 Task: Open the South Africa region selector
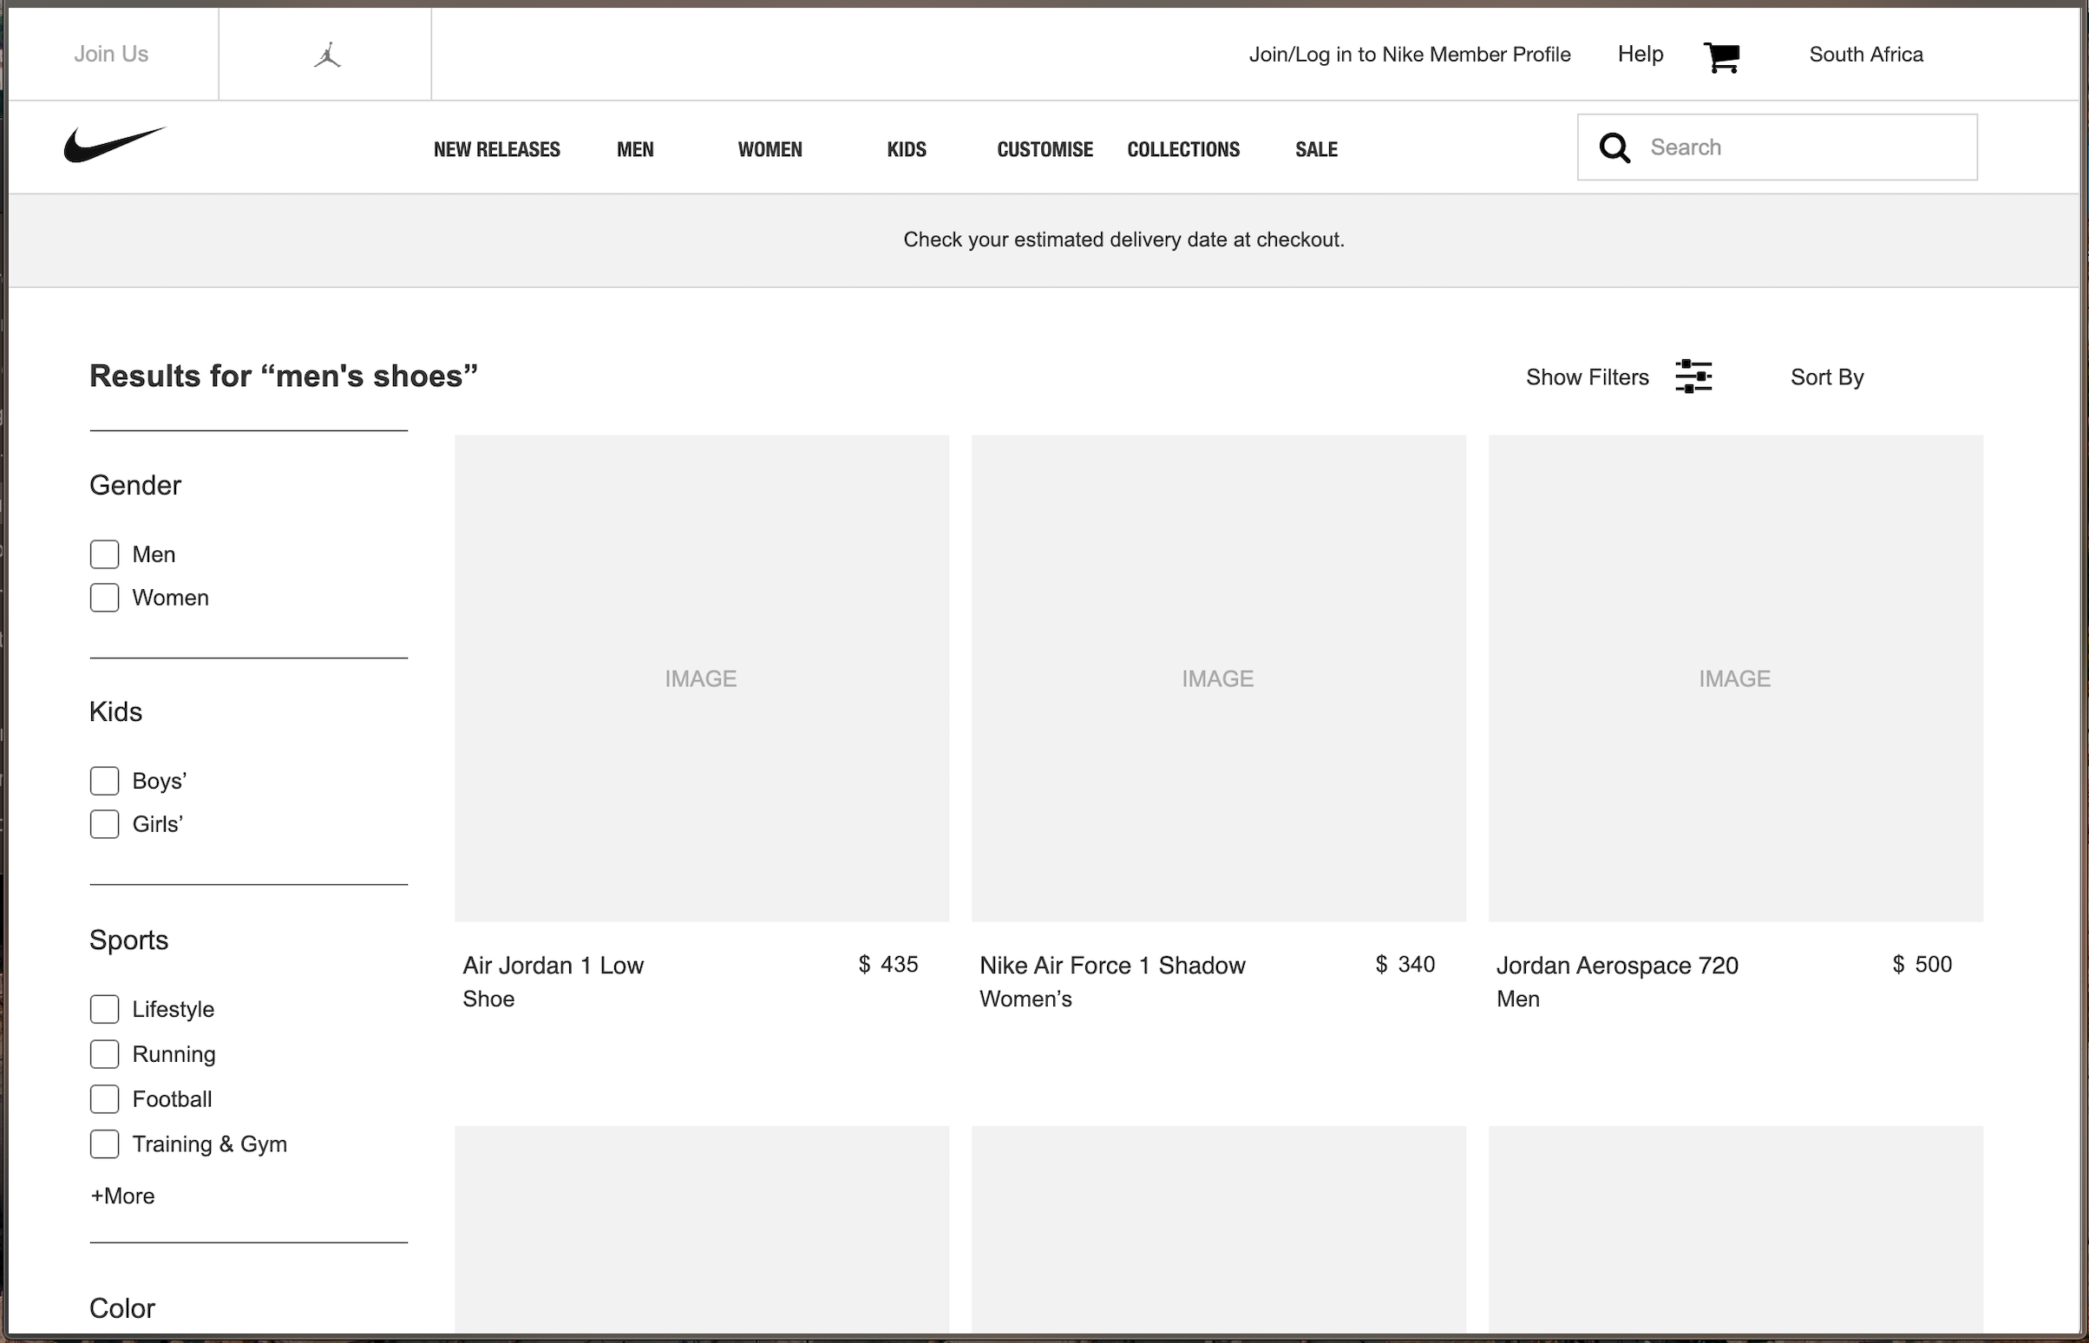[x=1866, y=54]
